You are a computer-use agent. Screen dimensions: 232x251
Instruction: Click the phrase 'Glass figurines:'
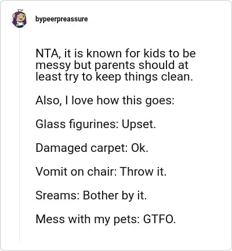click(x=77, y=124)
